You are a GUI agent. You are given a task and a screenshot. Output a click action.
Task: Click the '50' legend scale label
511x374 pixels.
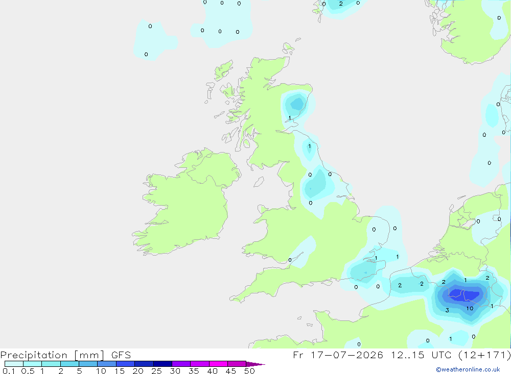click(250, 371)
